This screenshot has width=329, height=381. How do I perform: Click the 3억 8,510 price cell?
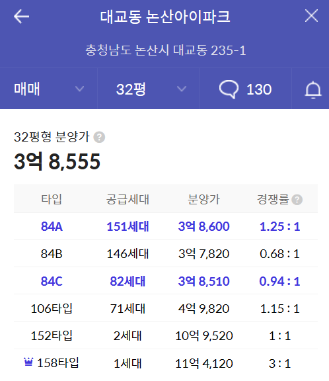click(203, 281)
